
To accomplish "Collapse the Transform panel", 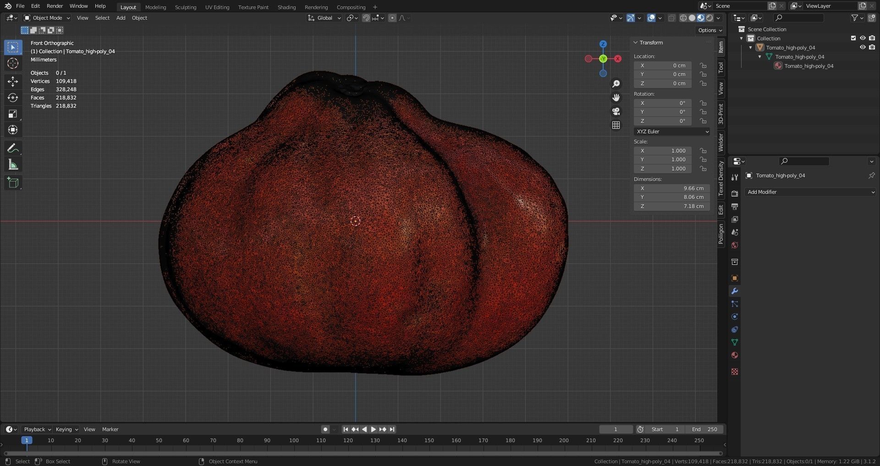I will tap(636, 43).
